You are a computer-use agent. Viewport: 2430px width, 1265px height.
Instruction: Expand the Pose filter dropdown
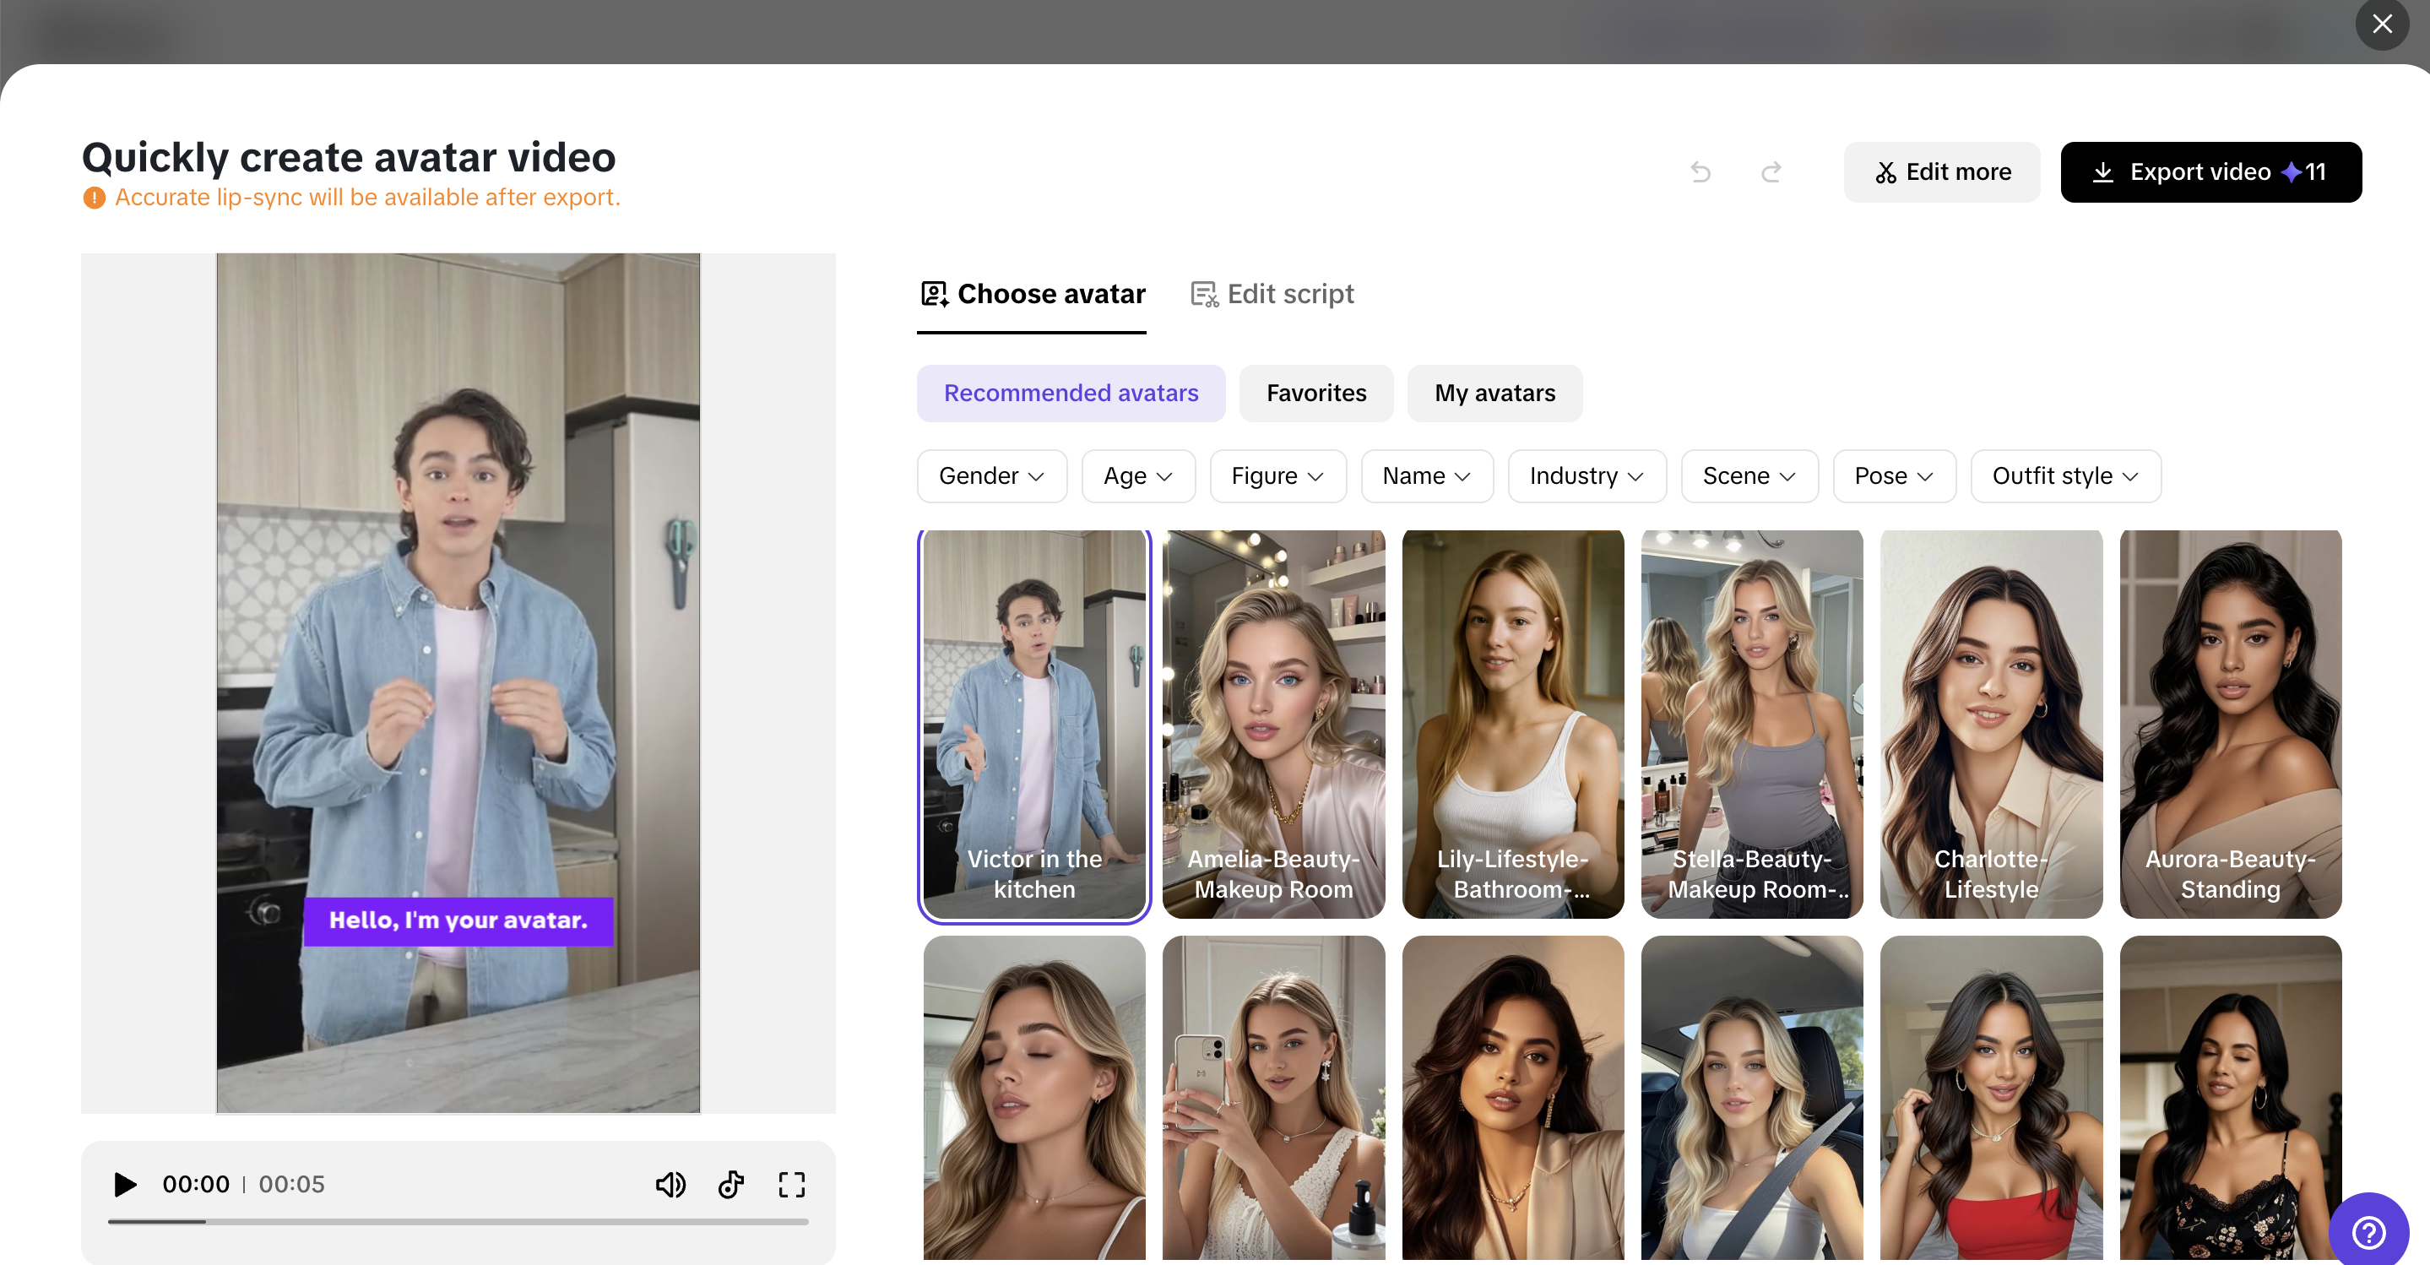click(1894, 476)
